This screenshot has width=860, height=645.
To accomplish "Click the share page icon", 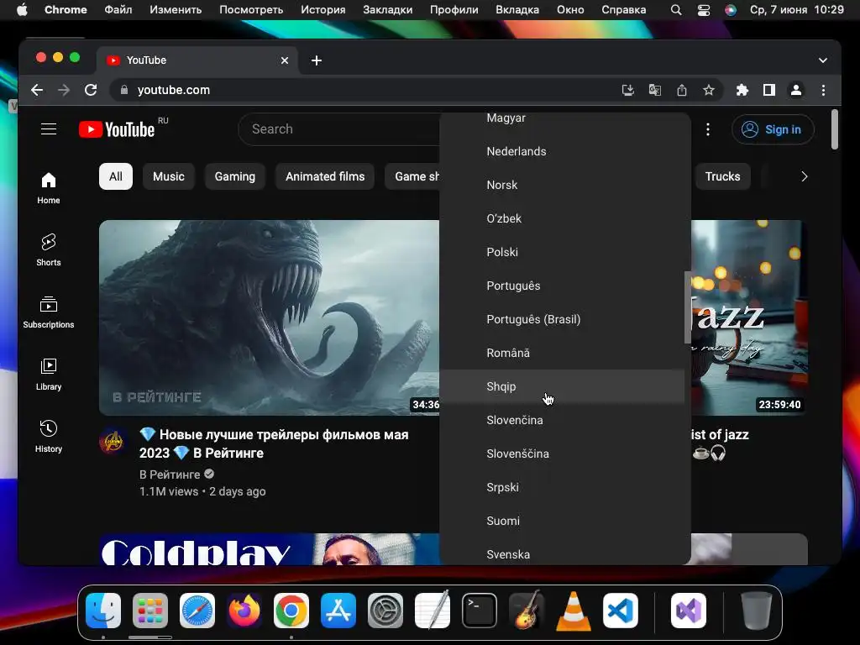I will point(682,90).
